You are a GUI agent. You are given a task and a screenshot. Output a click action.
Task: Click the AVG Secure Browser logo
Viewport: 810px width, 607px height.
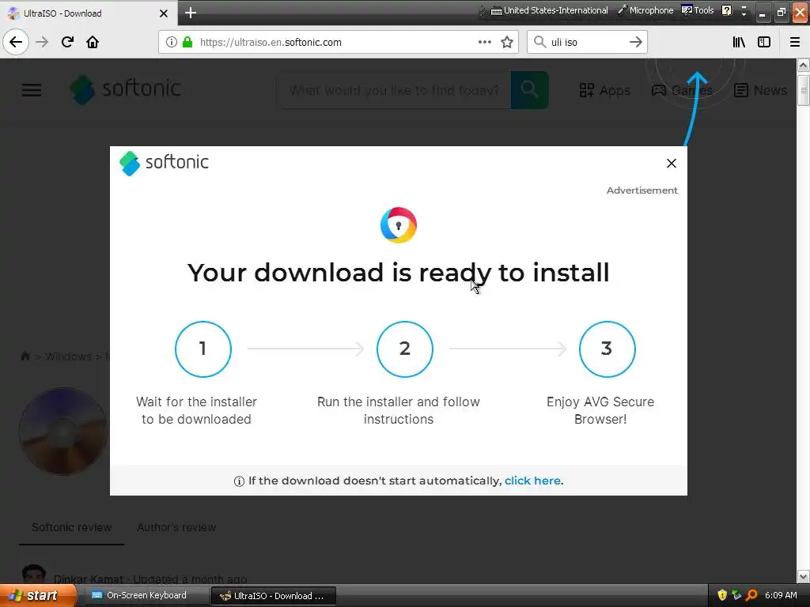(x=399, y=225)
